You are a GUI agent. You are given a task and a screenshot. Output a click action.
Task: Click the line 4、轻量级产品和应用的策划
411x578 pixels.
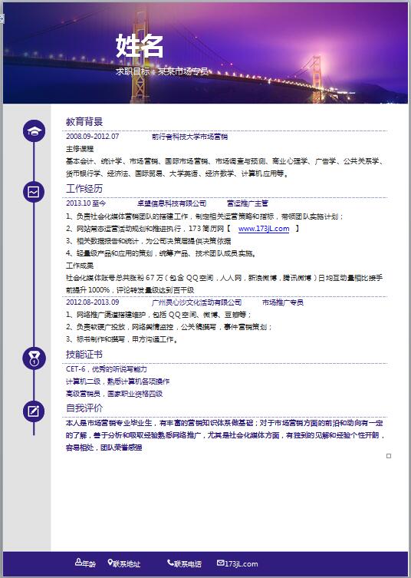(x=161, y=253)
